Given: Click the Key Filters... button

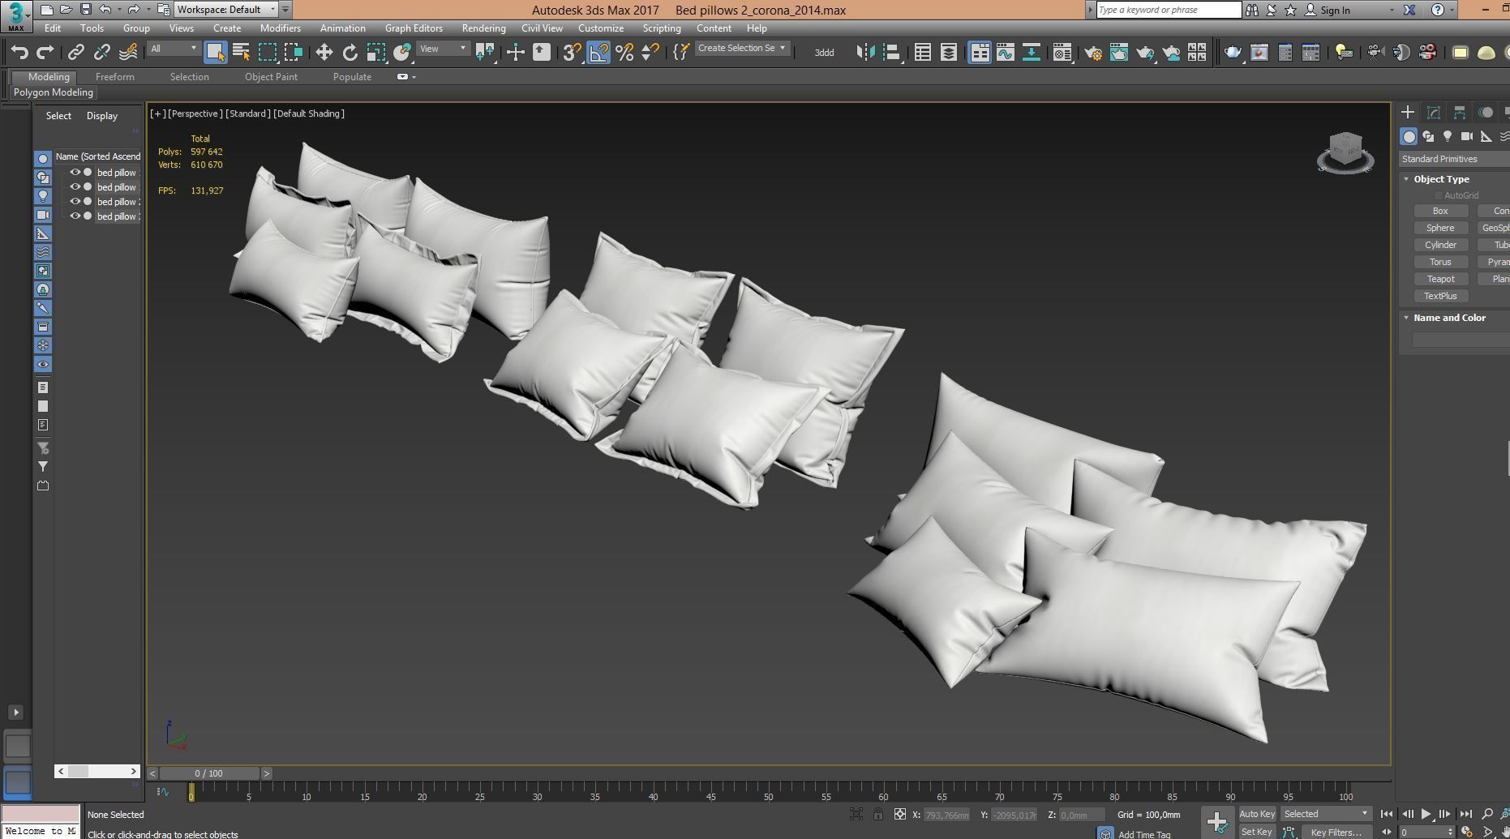Looking at the screenshot, I should (1336, 832).
